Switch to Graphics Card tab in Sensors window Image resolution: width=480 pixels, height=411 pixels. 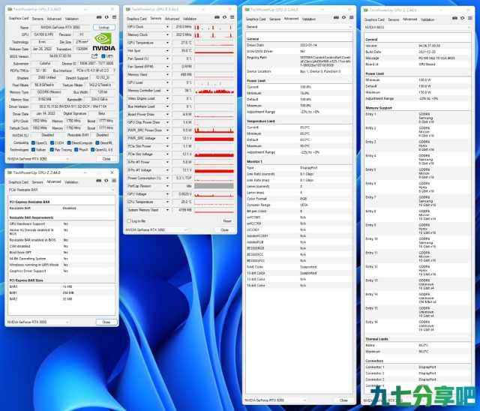tap(136, 19)
